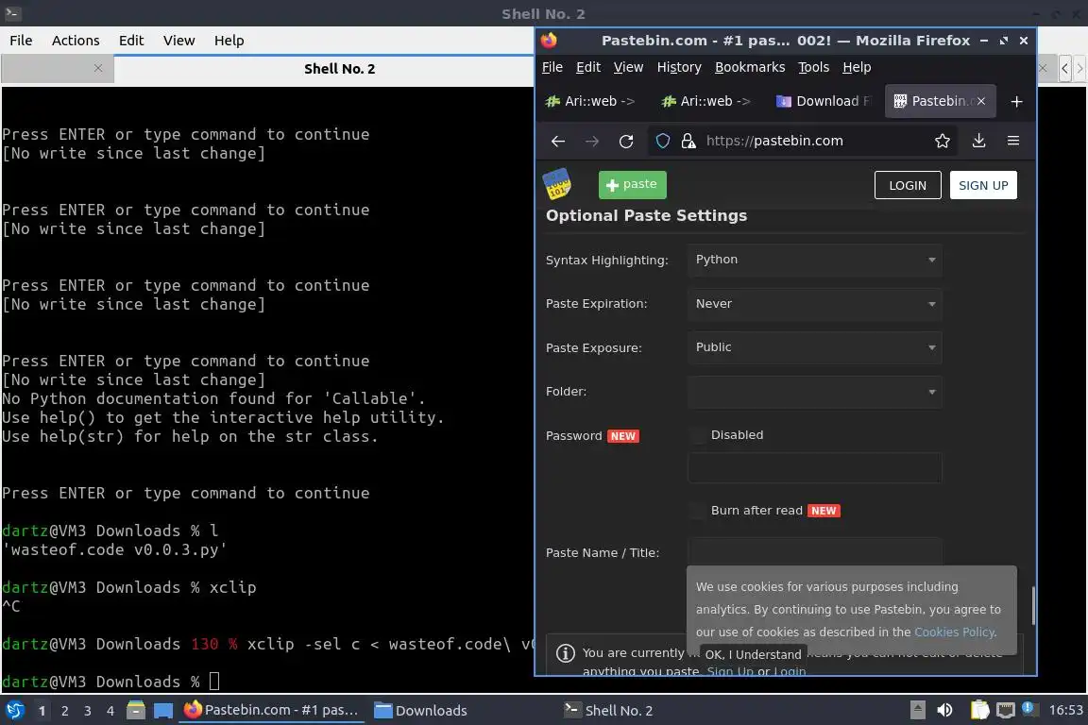Click the Paste Name / Title field
This screenshot has width=1088, height=725.
[x=815, y=552]
